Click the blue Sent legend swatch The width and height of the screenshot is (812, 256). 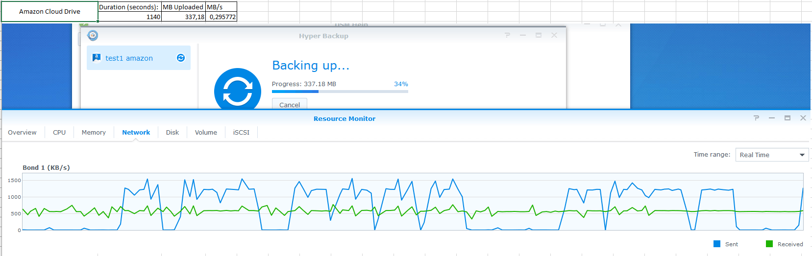click(x=717, y=244)
